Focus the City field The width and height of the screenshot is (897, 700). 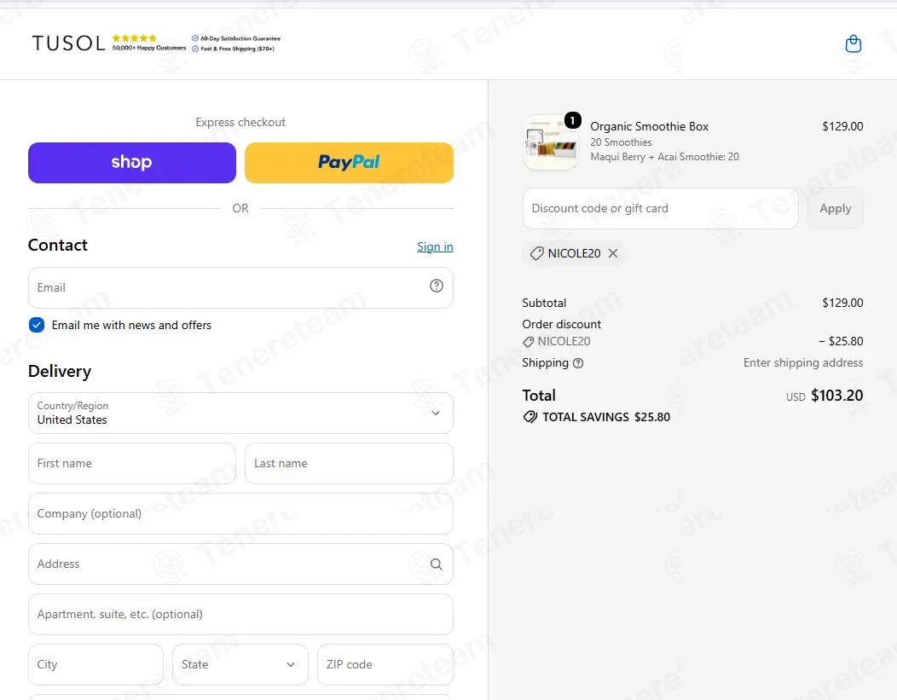point(96,664)
